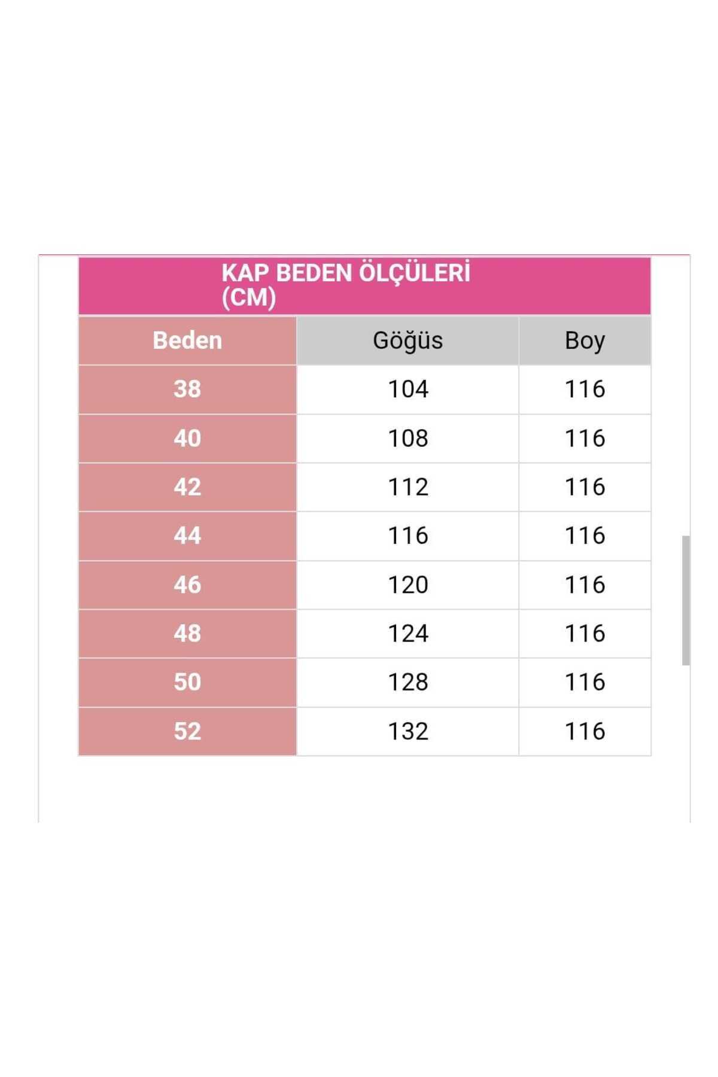Select the "Göğüs" column header
This screenshot has height=1077, width=718.
407,340
